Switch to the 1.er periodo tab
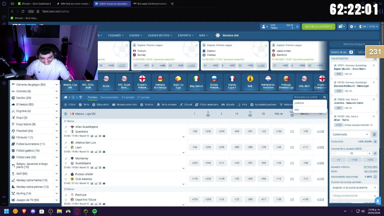 pyautogui.click(x=128, y=97)
